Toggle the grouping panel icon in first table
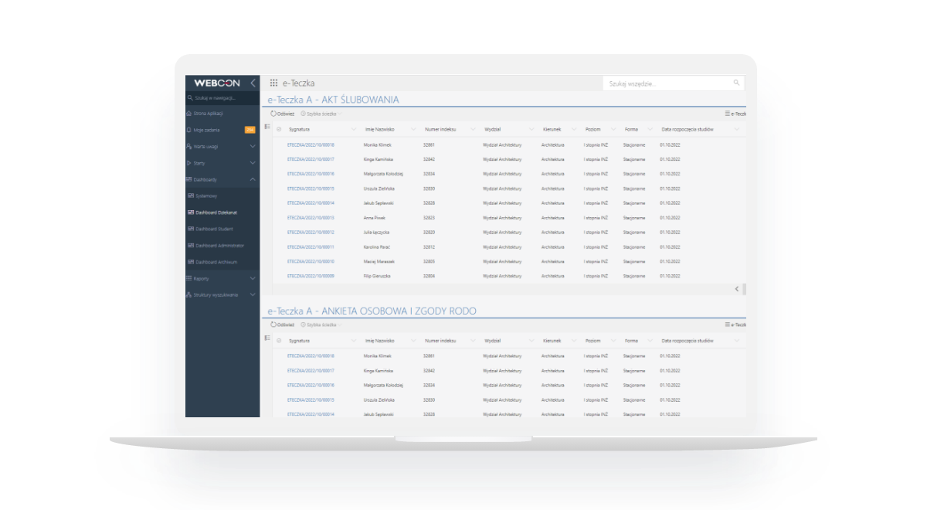This screenshot has height=510, width=927. 267,127
